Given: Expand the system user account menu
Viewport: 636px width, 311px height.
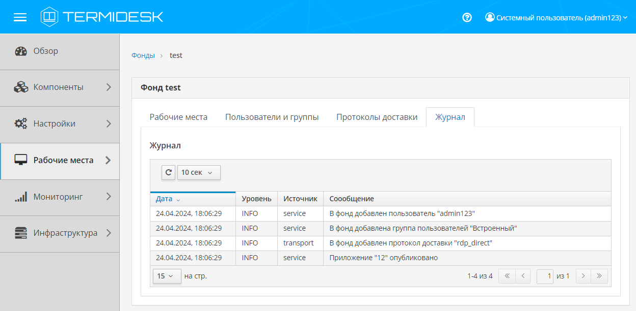Looking at the screenshot, I should [555, 17].
